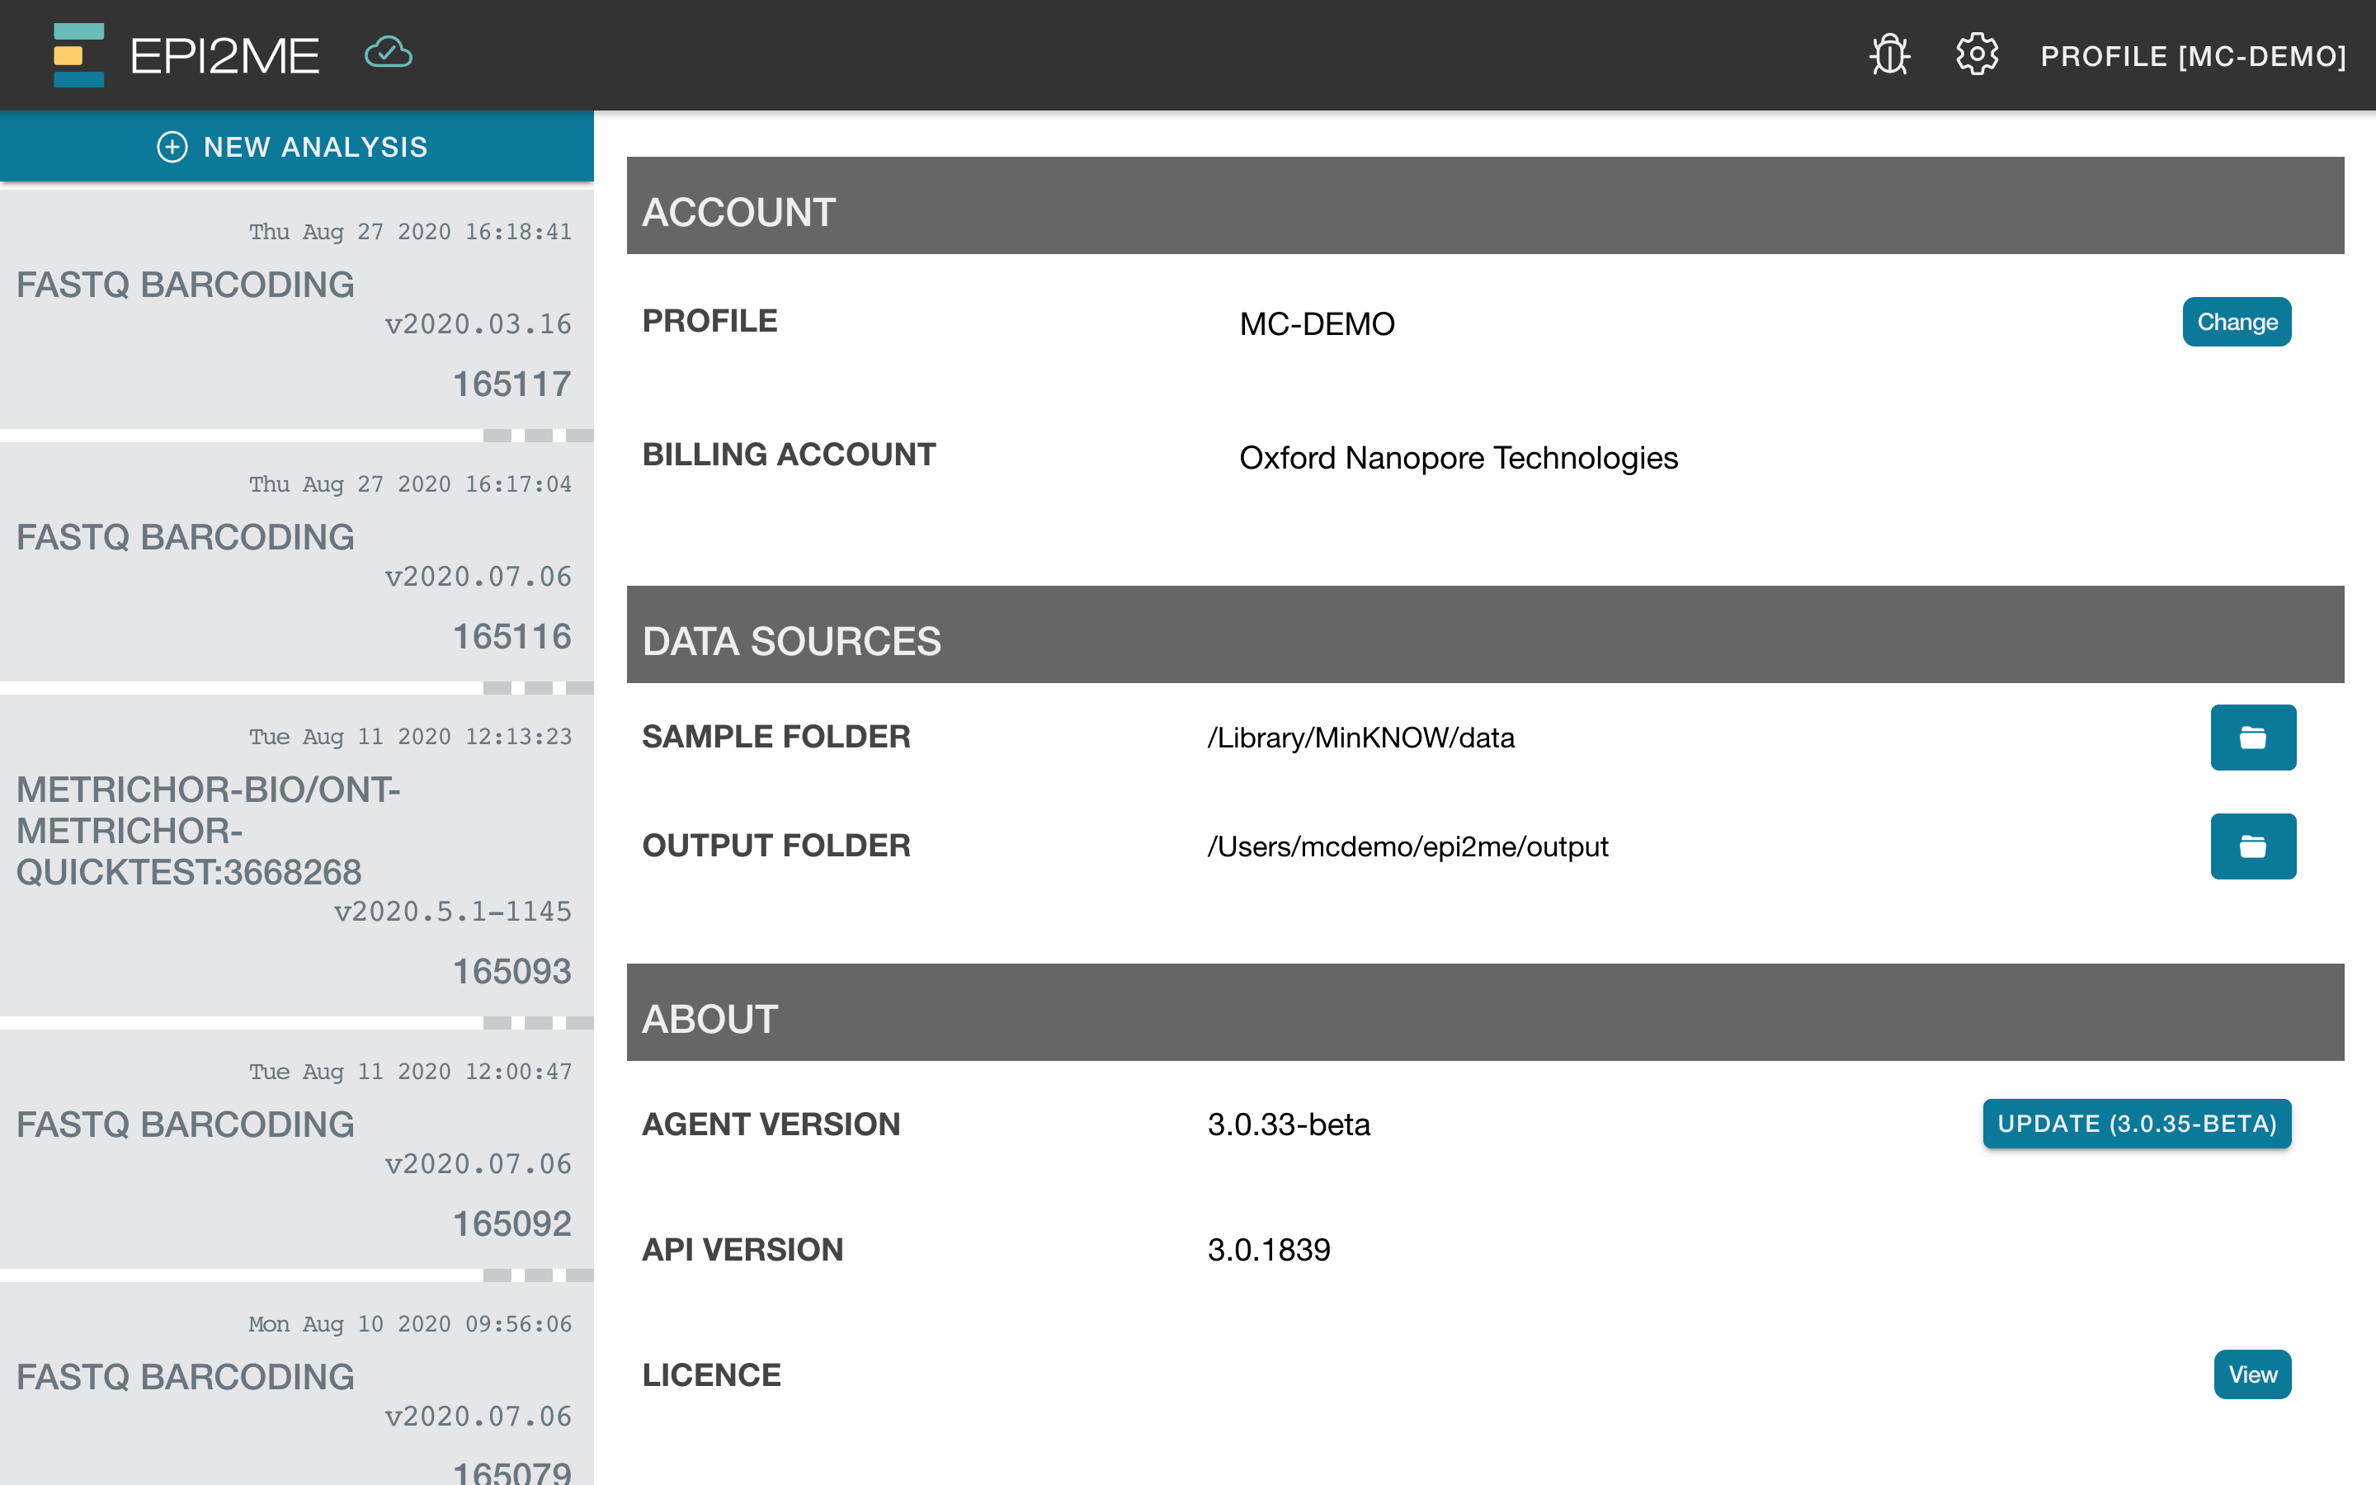Screen dimensions: 2376x1485
Task: Open FASTQ BARCODING run 165092
Action: point(296,1150)
